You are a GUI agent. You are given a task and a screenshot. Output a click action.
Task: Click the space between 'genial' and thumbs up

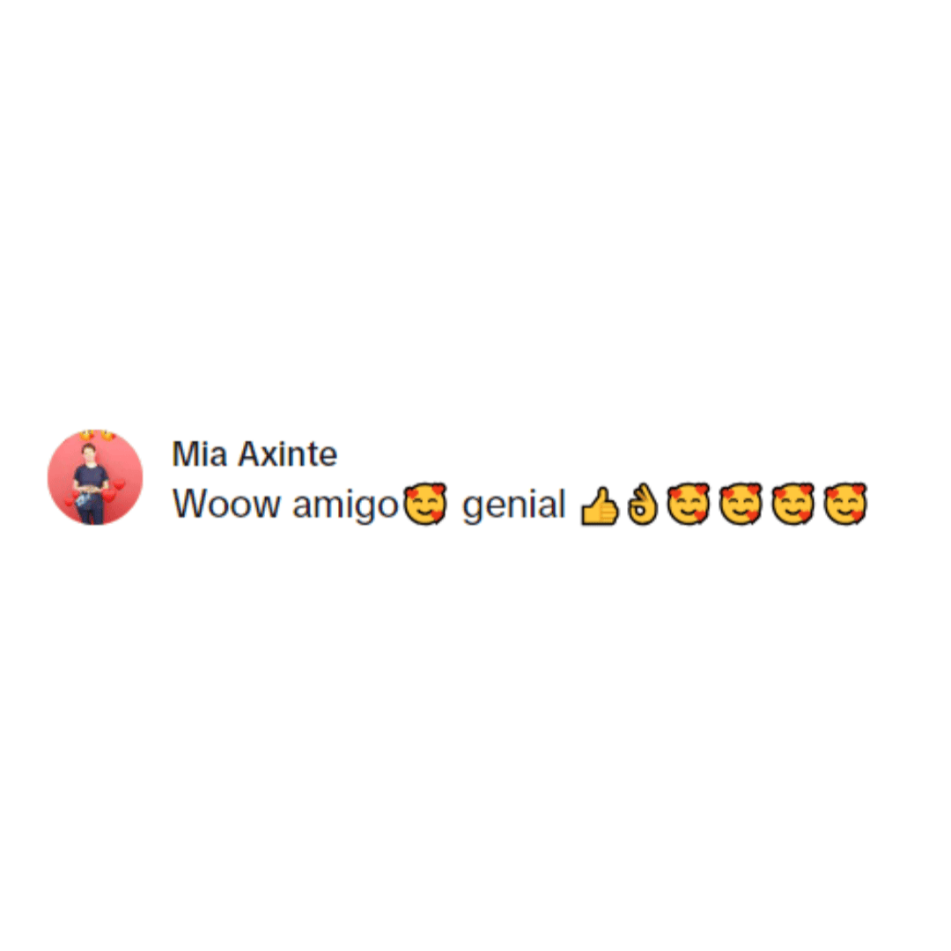[x=573, y=505]
